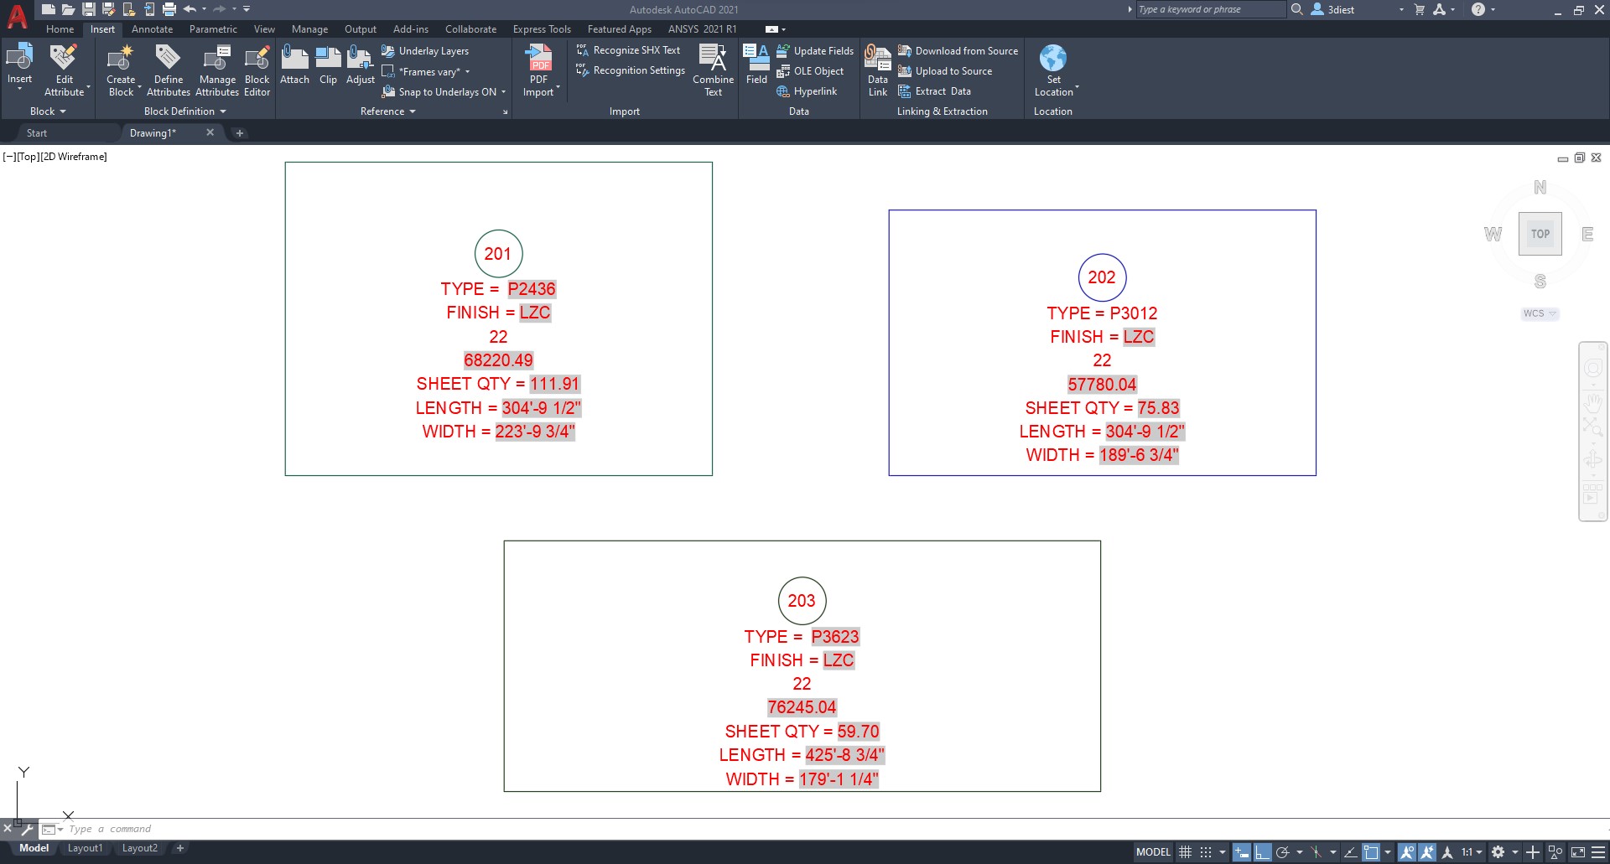Toggle 2D Object Snap in status bar
This screenshot has width=1610, height=864.
[x=1371, y=852]
